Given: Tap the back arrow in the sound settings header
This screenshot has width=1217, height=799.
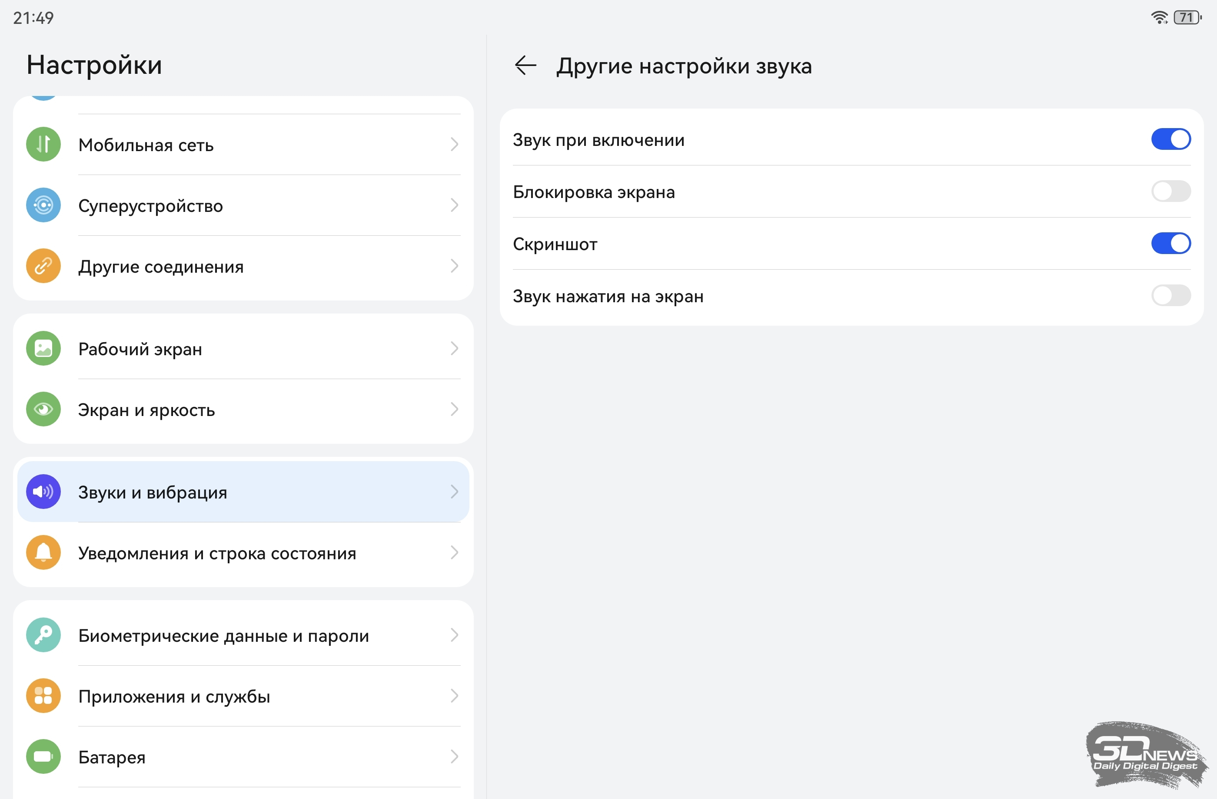Looking at the screenshot, I should (525, 66).
